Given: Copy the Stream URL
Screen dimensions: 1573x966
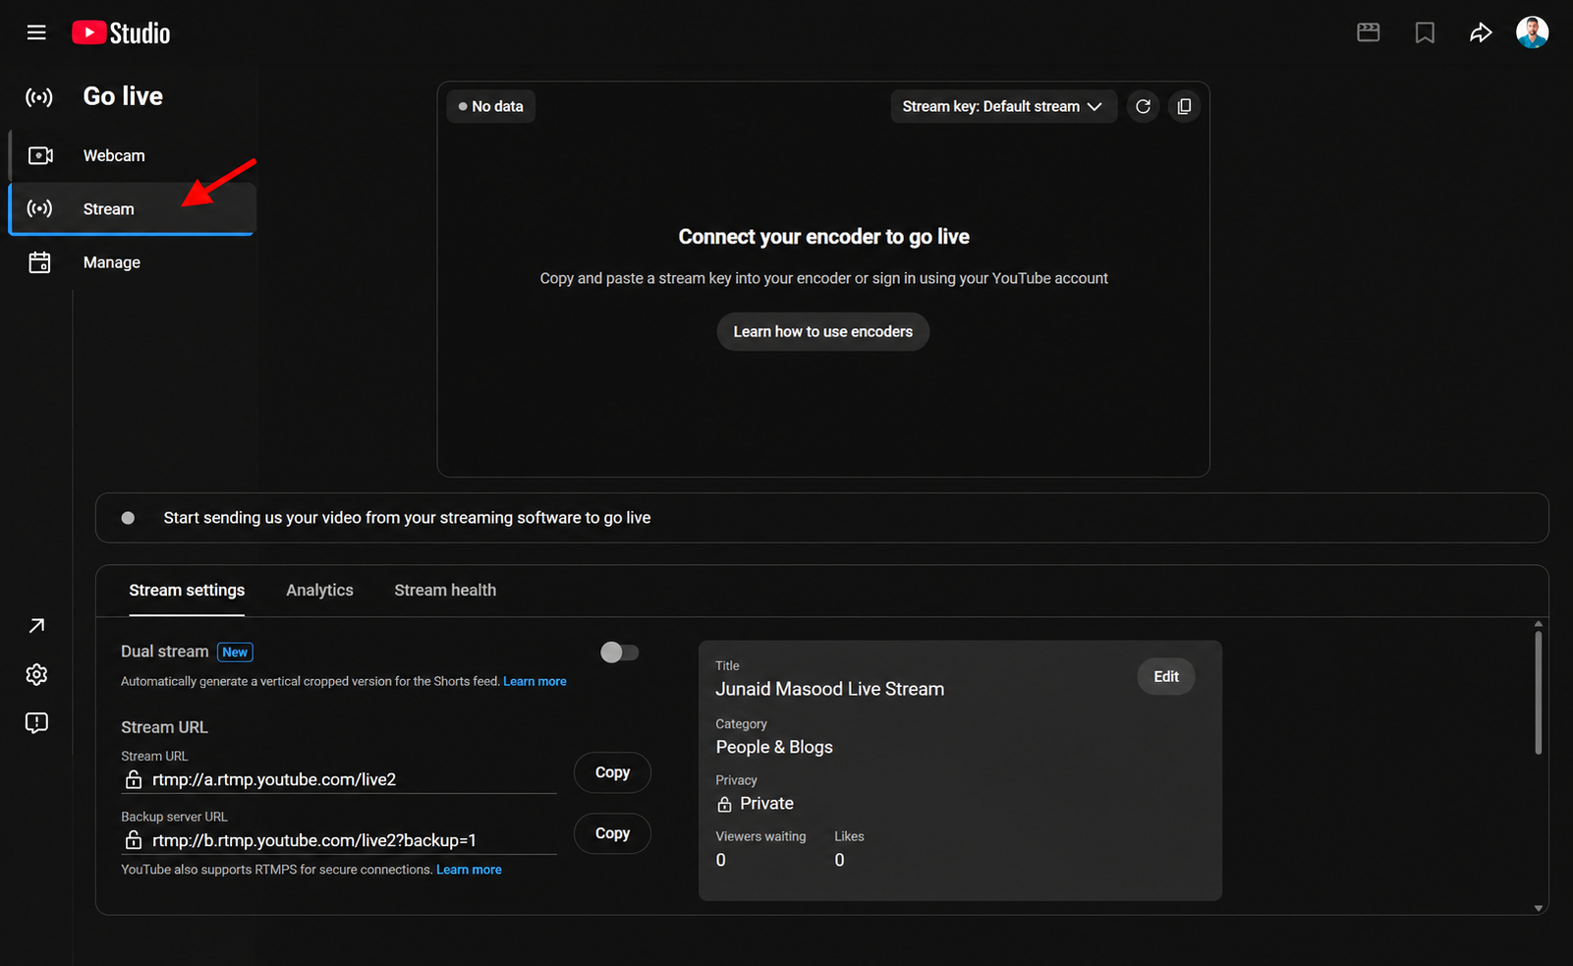Looking at the screenshot, I should coord(612,772).
